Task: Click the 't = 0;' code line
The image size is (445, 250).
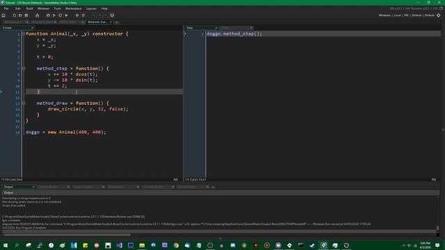Action: pyautogui.click(x=44, y=57)
